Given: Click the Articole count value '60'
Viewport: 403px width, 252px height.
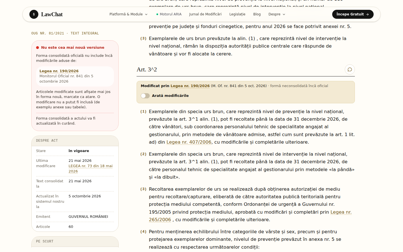Looking at the screenshot, I should tap(71, 227).
